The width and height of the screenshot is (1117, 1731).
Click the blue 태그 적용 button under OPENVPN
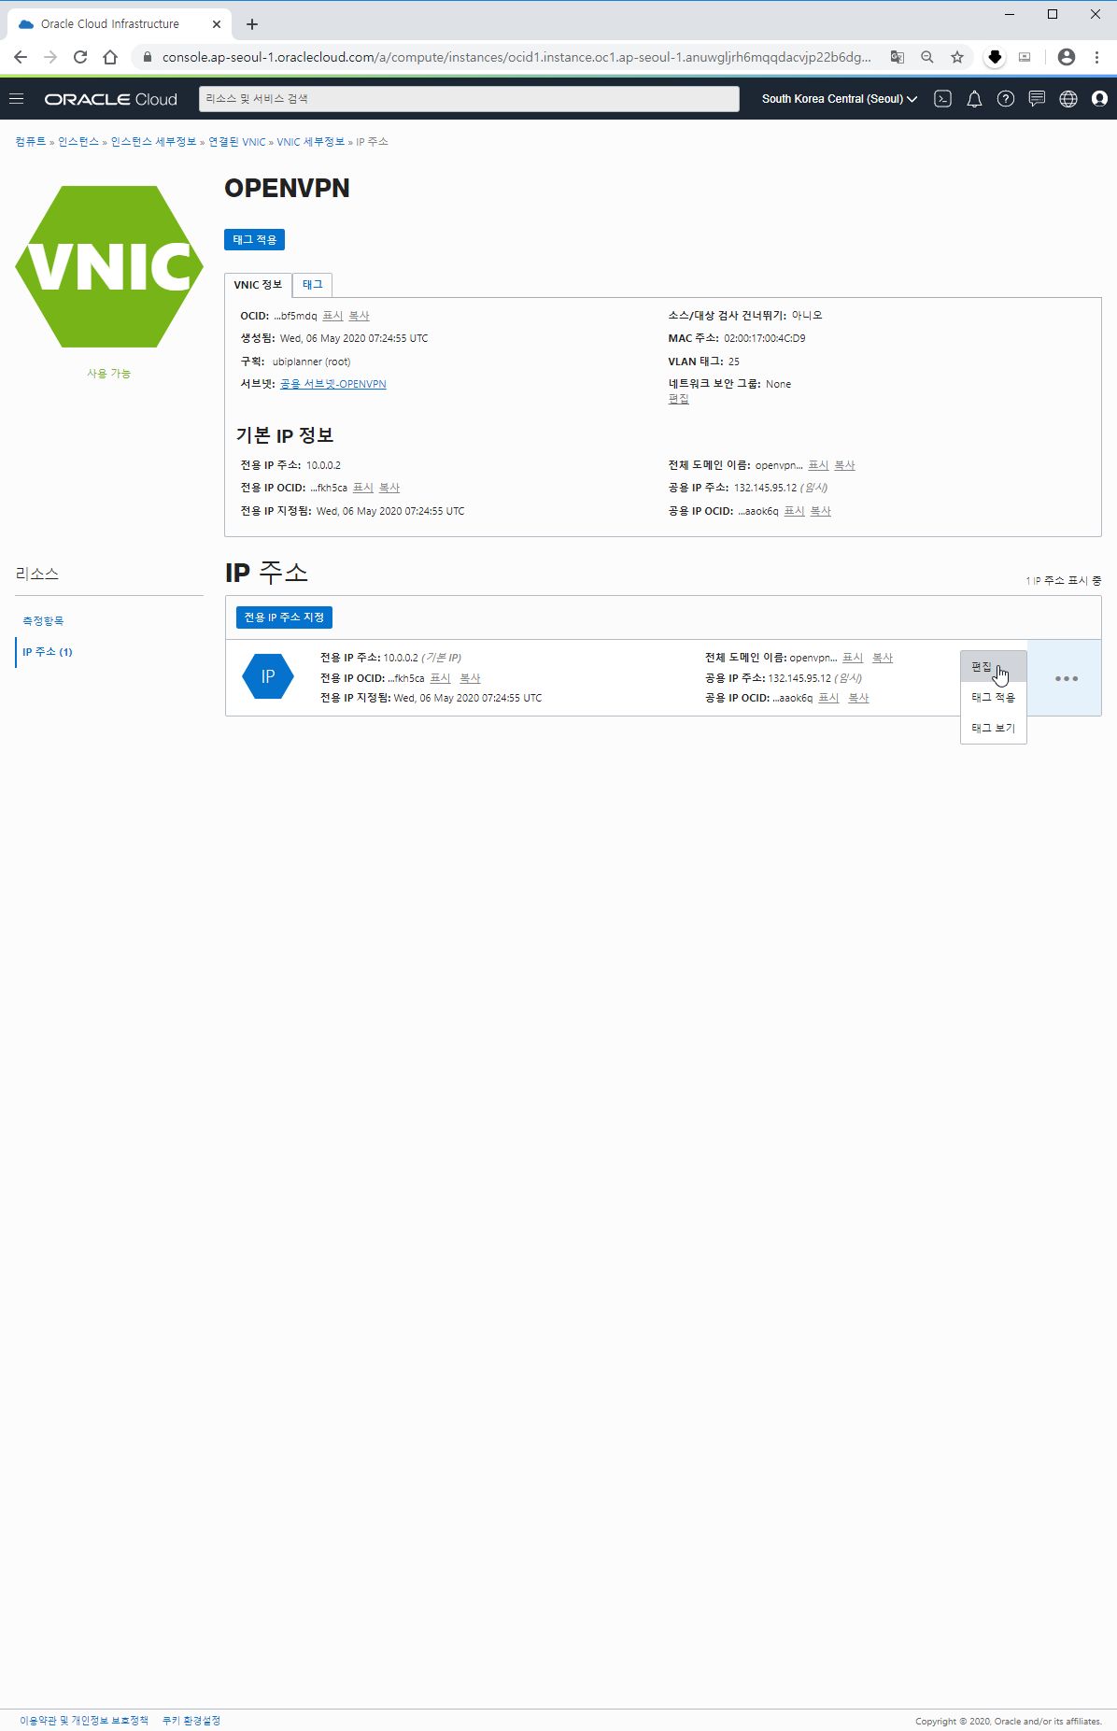pos(254,240)
